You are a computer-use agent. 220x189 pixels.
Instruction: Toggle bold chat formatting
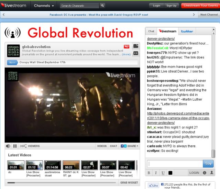(x=149, y=173)
